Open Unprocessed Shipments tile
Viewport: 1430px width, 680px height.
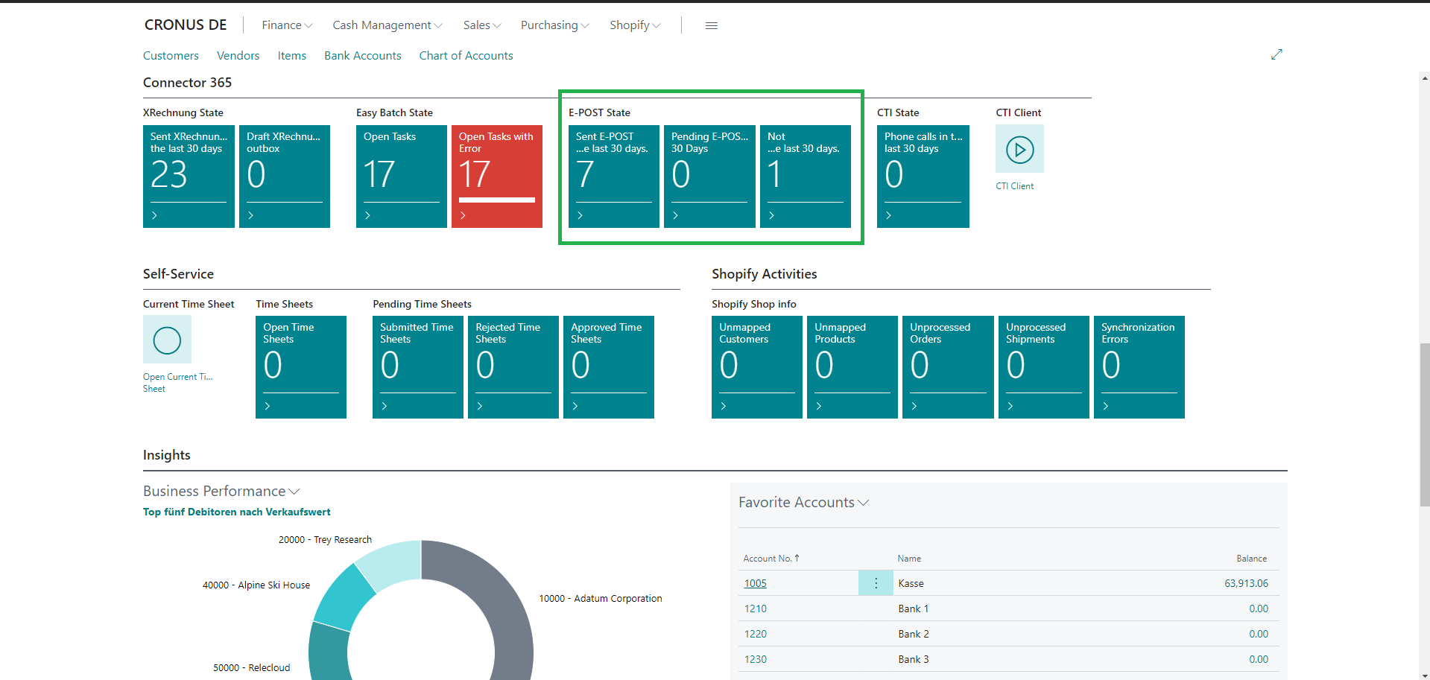click(1044, 366)
